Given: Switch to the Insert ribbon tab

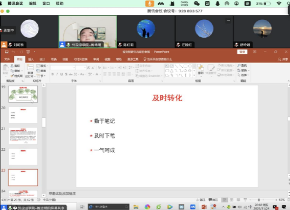Looking at the screenshot, I should pos(31,59).
